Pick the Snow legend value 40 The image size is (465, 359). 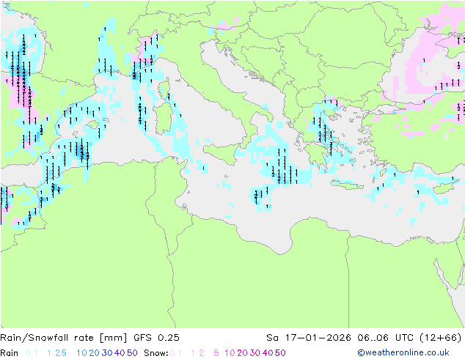pos(268,353)
